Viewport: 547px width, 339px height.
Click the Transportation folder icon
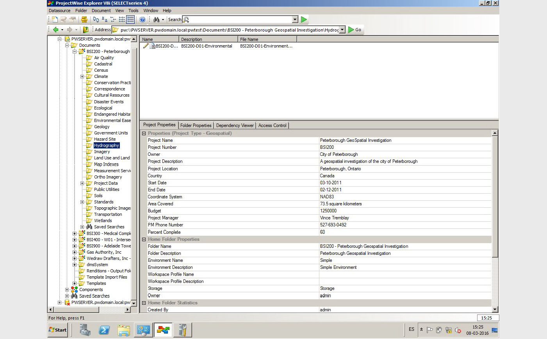pos(89,214)
